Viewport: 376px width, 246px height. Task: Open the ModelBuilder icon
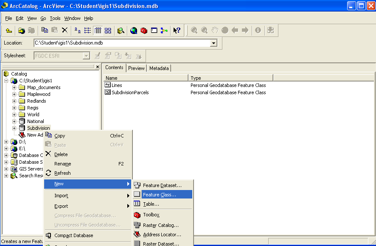164,31
